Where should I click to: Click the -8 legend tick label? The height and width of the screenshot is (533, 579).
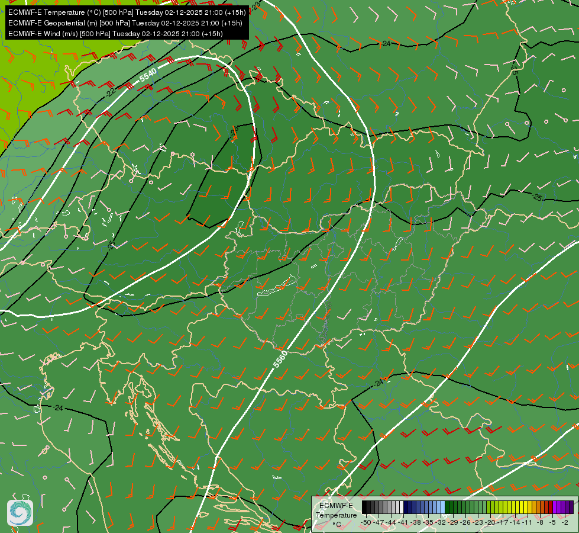[x=540, y=522]
